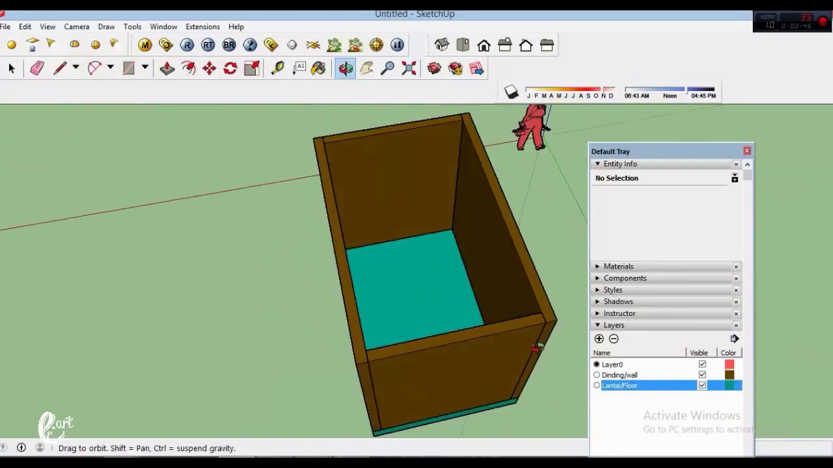Expand the Materials panel
Screen dimensions: 833x468
(x=597, y=266)
